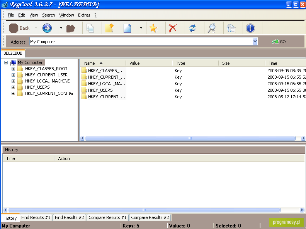Switch to the History tab

coord(10,218)
